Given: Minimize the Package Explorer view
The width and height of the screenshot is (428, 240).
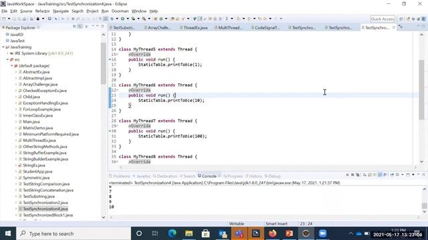Looking at the screenshot, I should (x=97, y=27).
